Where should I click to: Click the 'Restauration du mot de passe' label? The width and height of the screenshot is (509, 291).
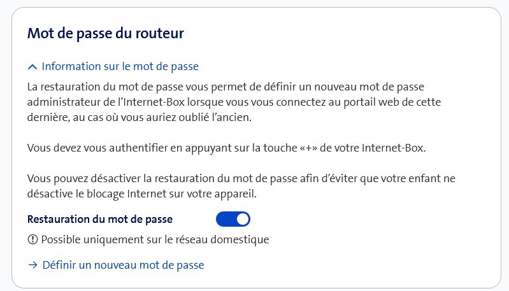(x=100, y=219)
